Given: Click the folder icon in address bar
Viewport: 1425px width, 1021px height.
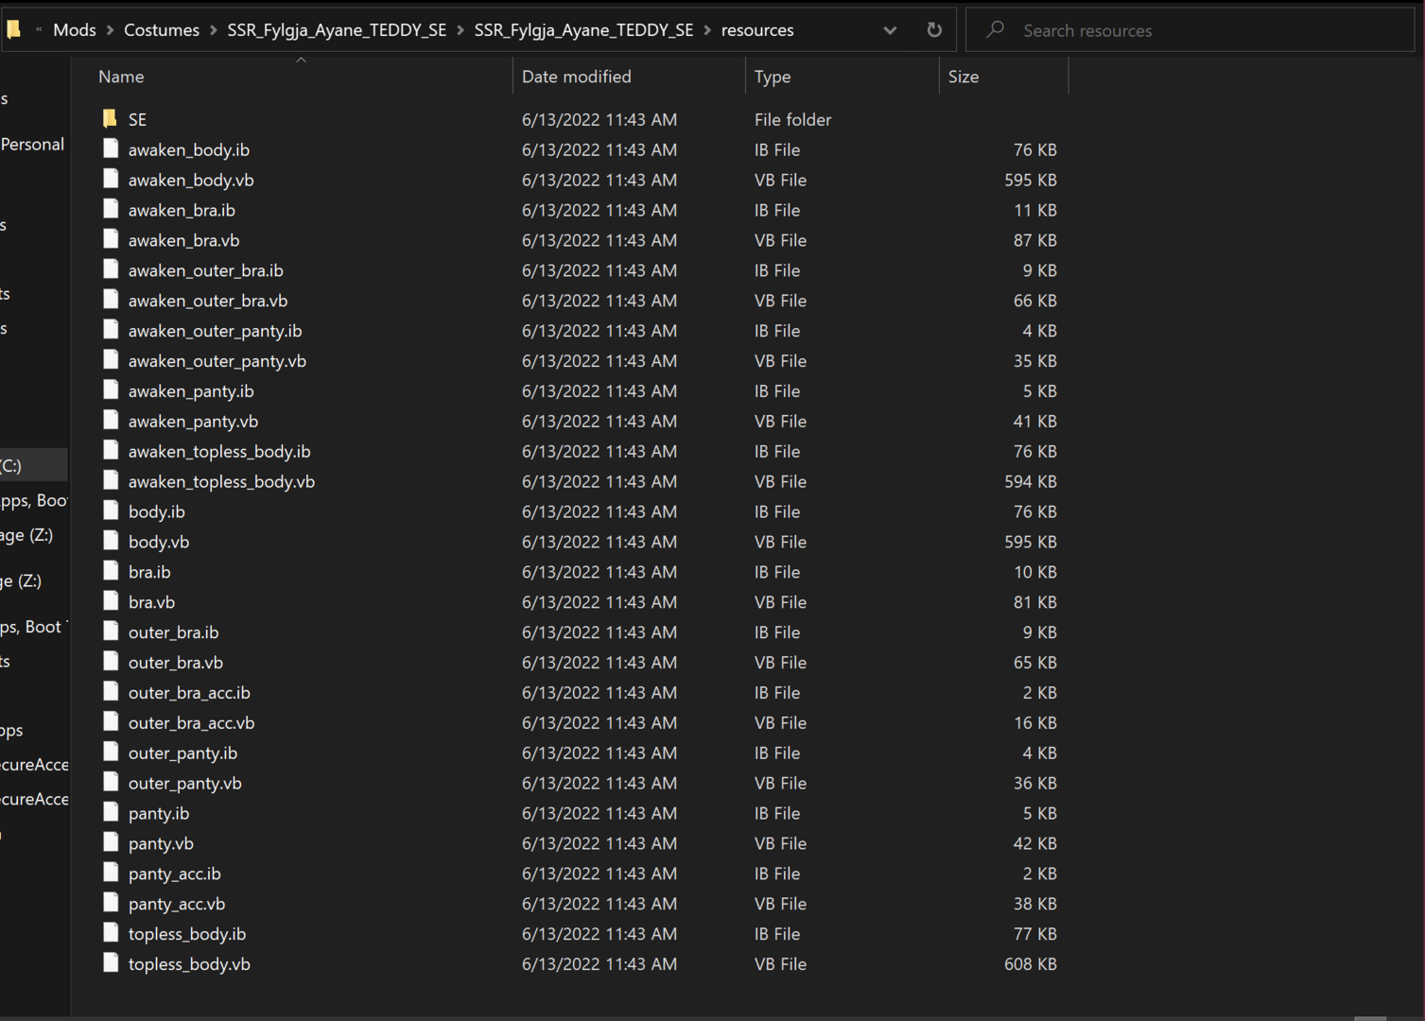Looking at the screenshot, I should pyautogui.click(x=13, y=29).
